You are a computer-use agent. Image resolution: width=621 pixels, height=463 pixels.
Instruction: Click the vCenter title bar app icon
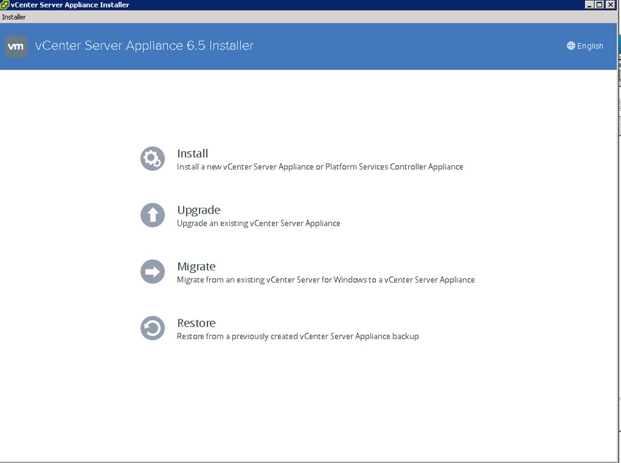tap(5, 5)
